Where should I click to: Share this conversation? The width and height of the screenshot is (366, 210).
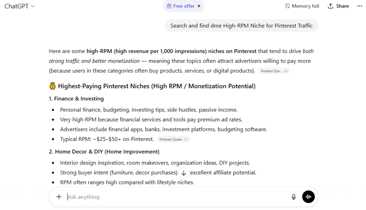coord(338,6)
